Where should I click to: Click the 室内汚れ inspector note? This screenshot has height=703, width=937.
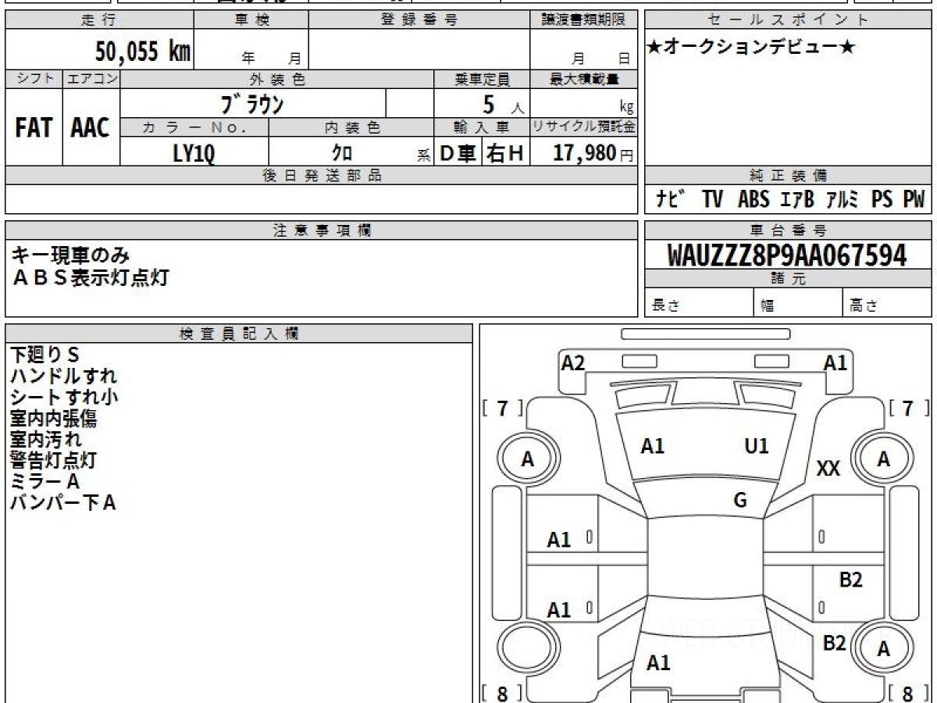(45, 440)
